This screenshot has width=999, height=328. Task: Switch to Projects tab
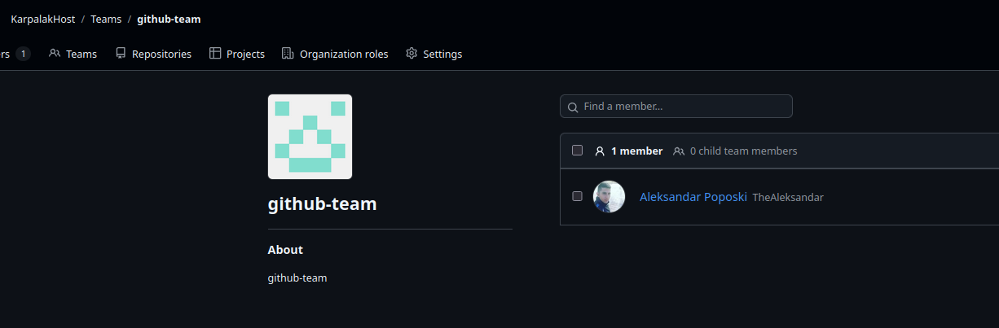237,54
